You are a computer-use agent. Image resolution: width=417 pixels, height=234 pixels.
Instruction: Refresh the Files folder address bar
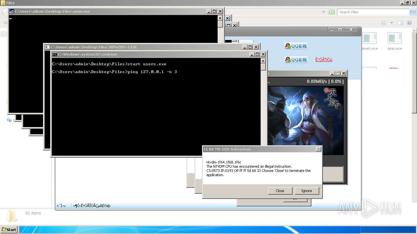[332, 12]
